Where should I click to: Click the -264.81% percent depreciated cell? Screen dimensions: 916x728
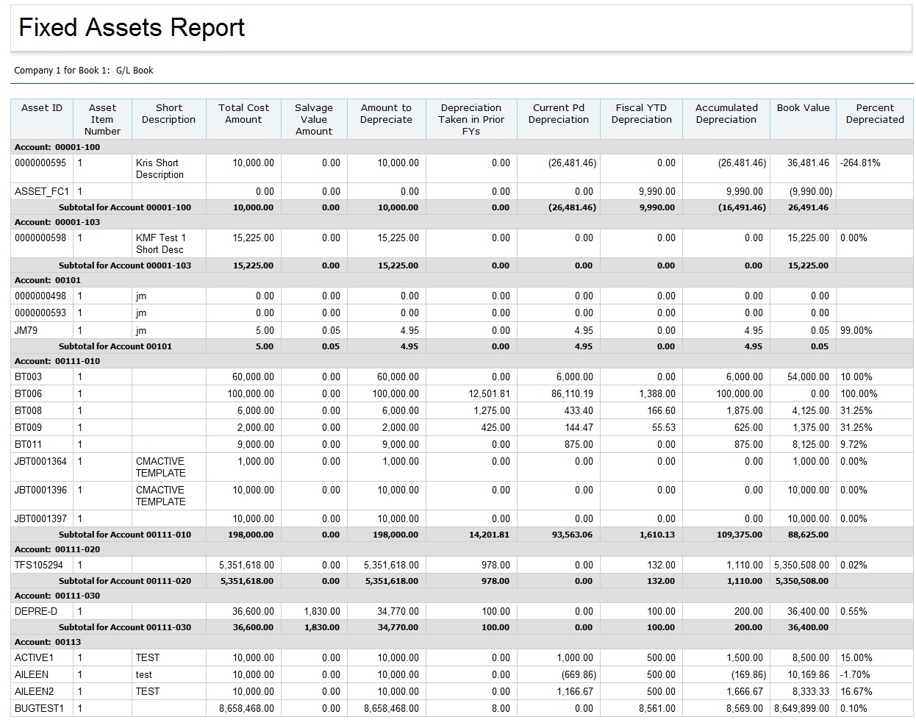[860, 163]
